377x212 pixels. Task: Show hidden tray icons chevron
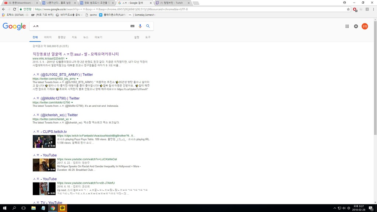(x=335, y=208)
